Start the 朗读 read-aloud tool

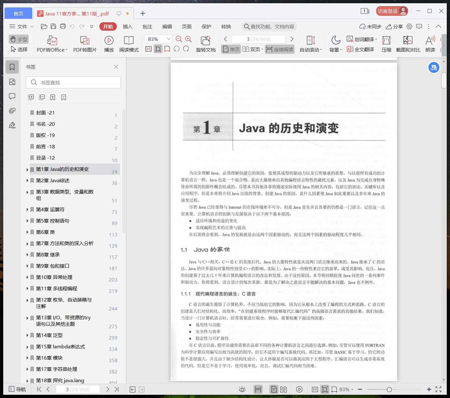(x=430, y=44)
